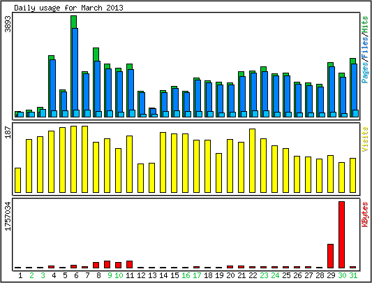The height and width of the screenshot is (283, 372).
Task: Select day label 4
Action: [54, 275]
